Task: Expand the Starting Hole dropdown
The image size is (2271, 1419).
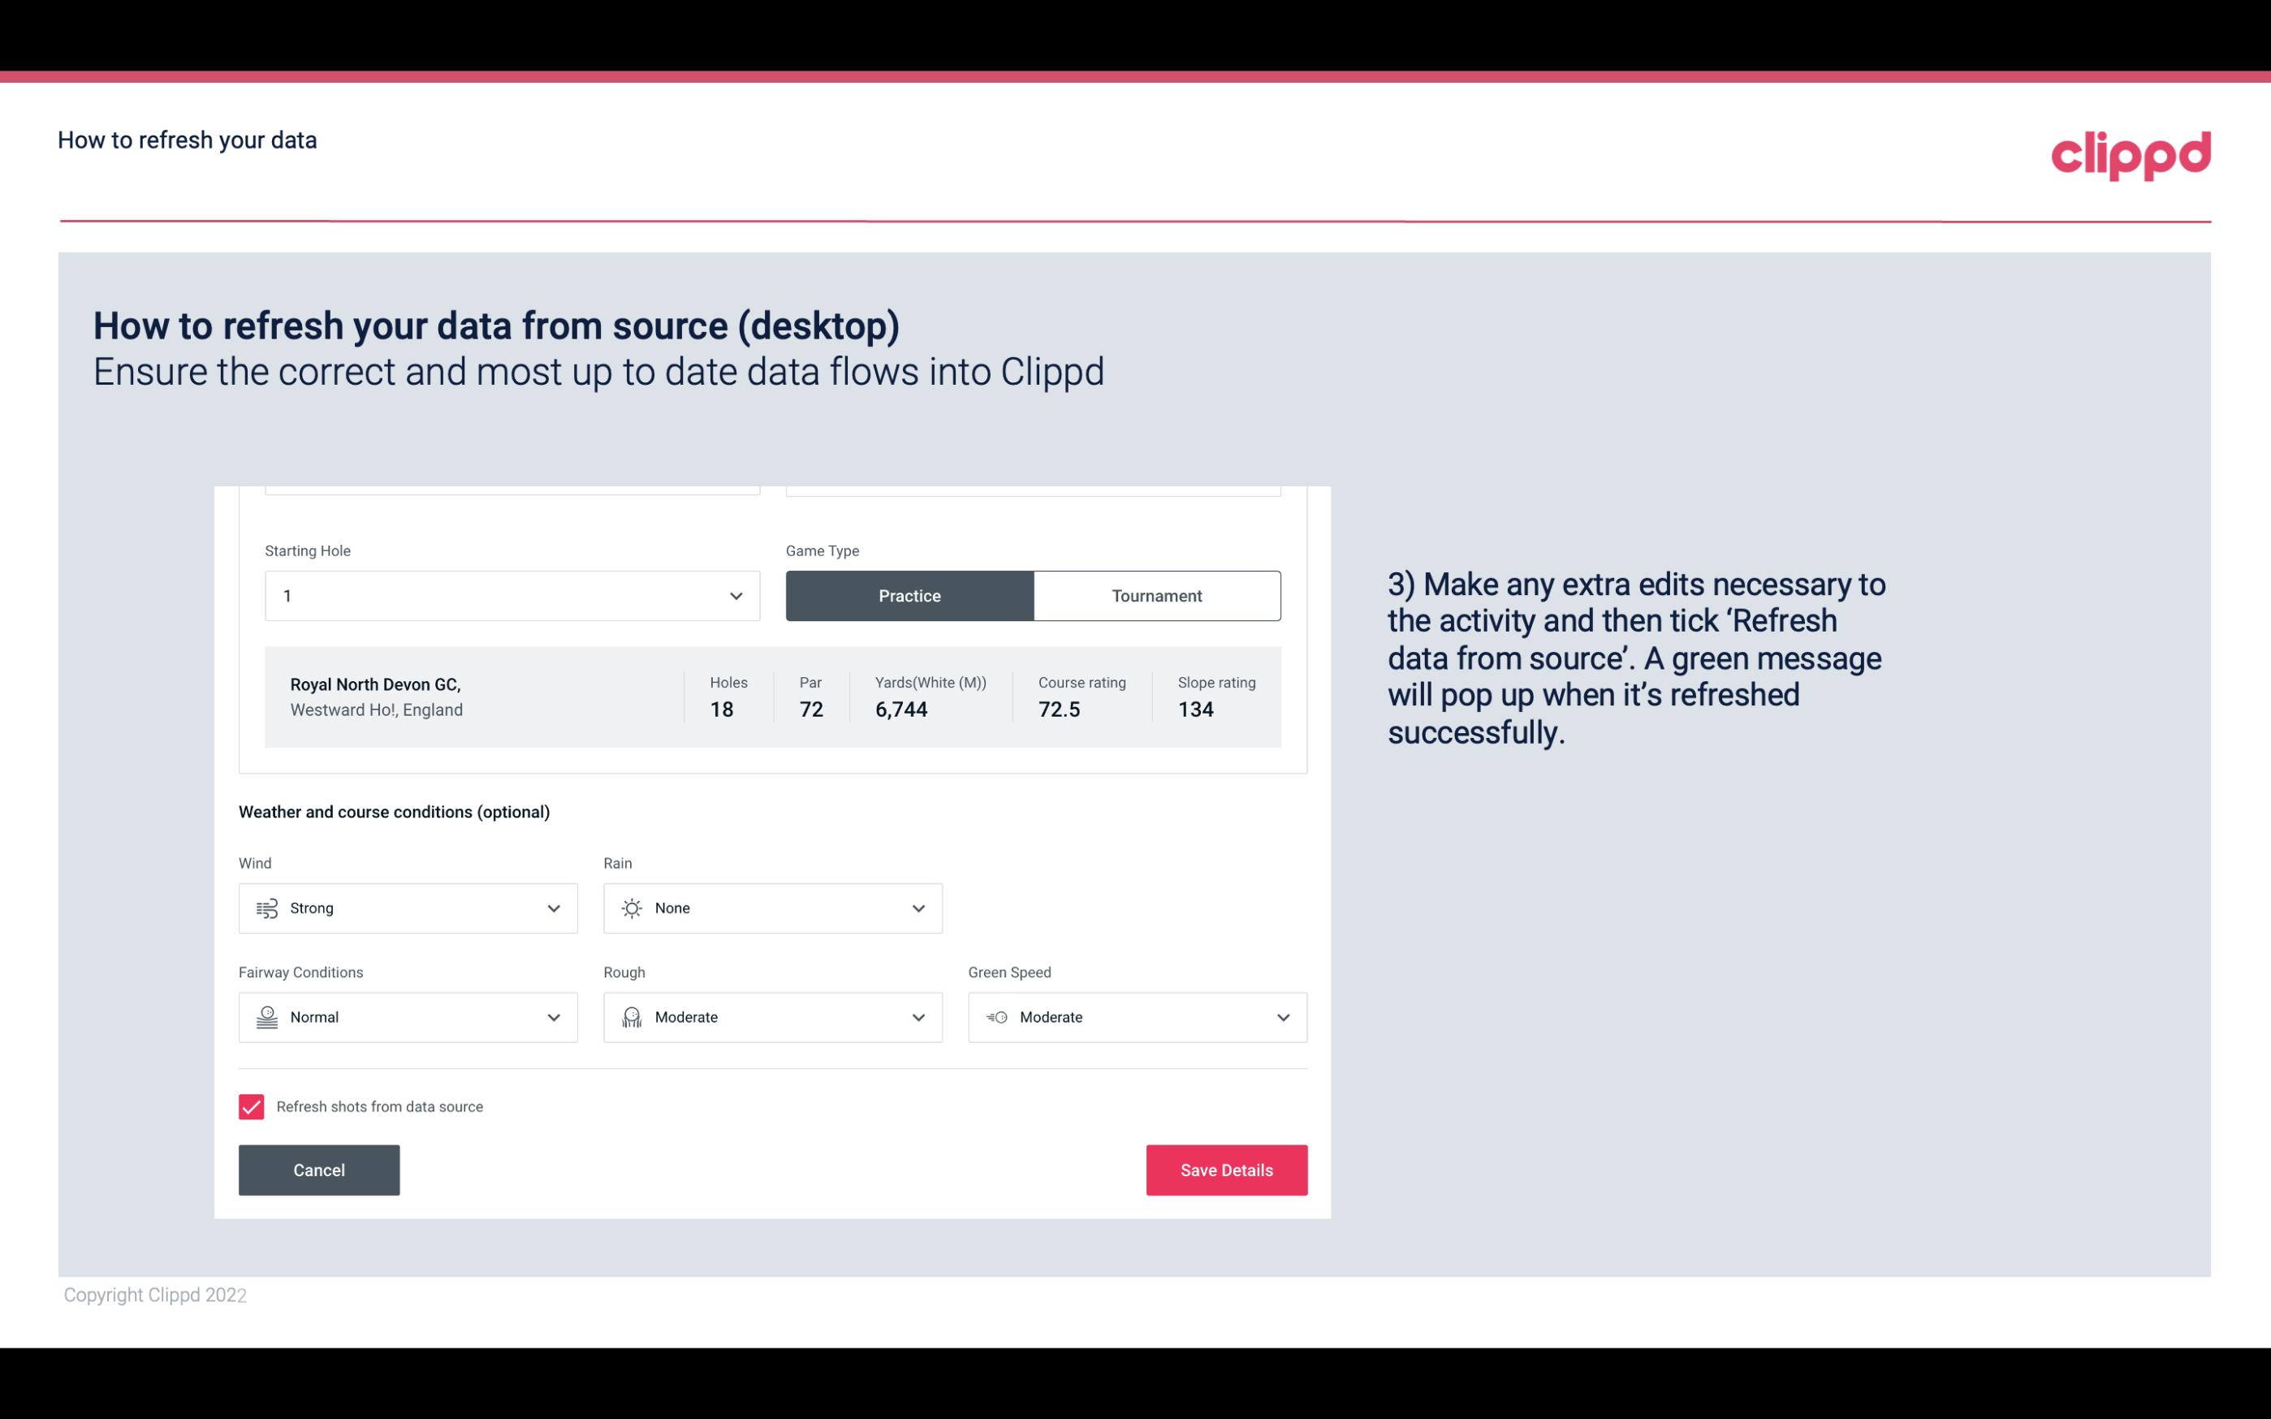Action: 734,595
